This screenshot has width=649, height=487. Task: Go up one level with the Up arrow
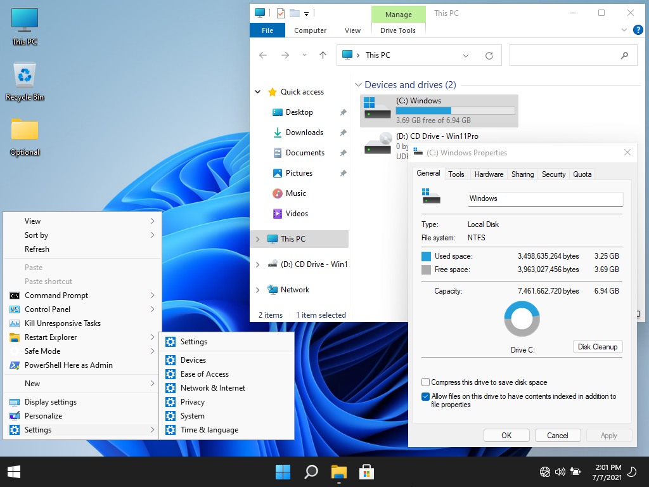[x=323, y=55]
